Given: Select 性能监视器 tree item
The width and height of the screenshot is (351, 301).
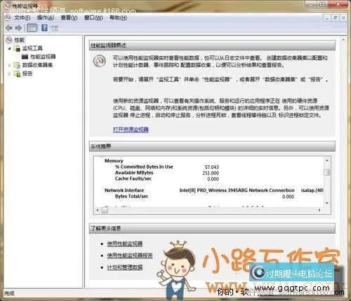Looking at the screenshot, I should (43, 57).
